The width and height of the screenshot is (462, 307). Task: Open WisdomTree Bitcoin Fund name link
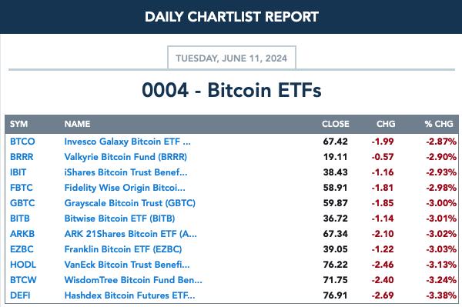133,280
